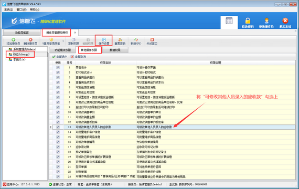
Task: Expand the dropdown arrow beside U盾及登录限制
Action: point(63,41)
